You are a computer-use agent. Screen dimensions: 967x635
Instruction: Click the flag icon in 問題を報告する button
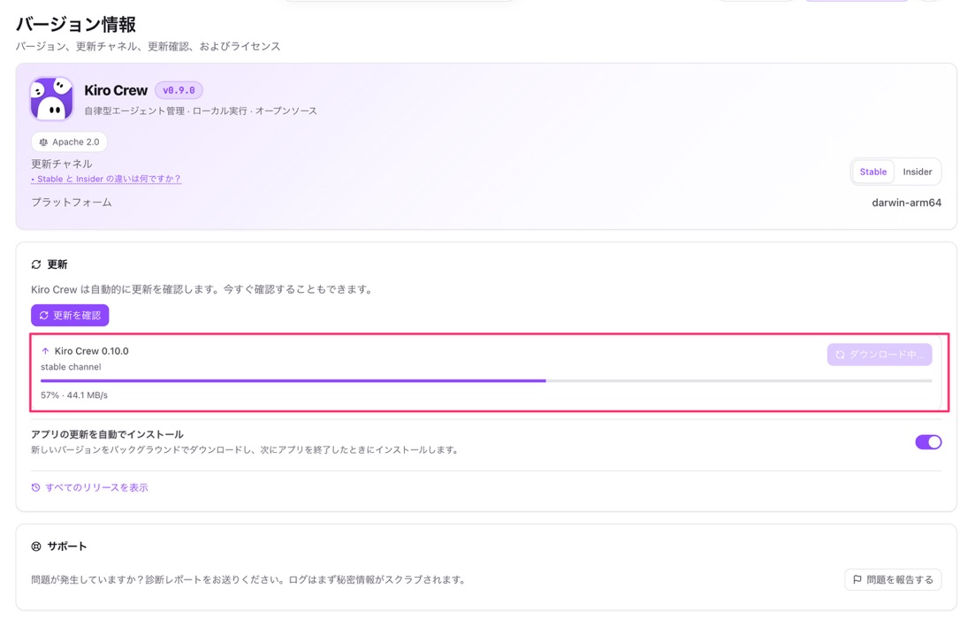(857, 579)
